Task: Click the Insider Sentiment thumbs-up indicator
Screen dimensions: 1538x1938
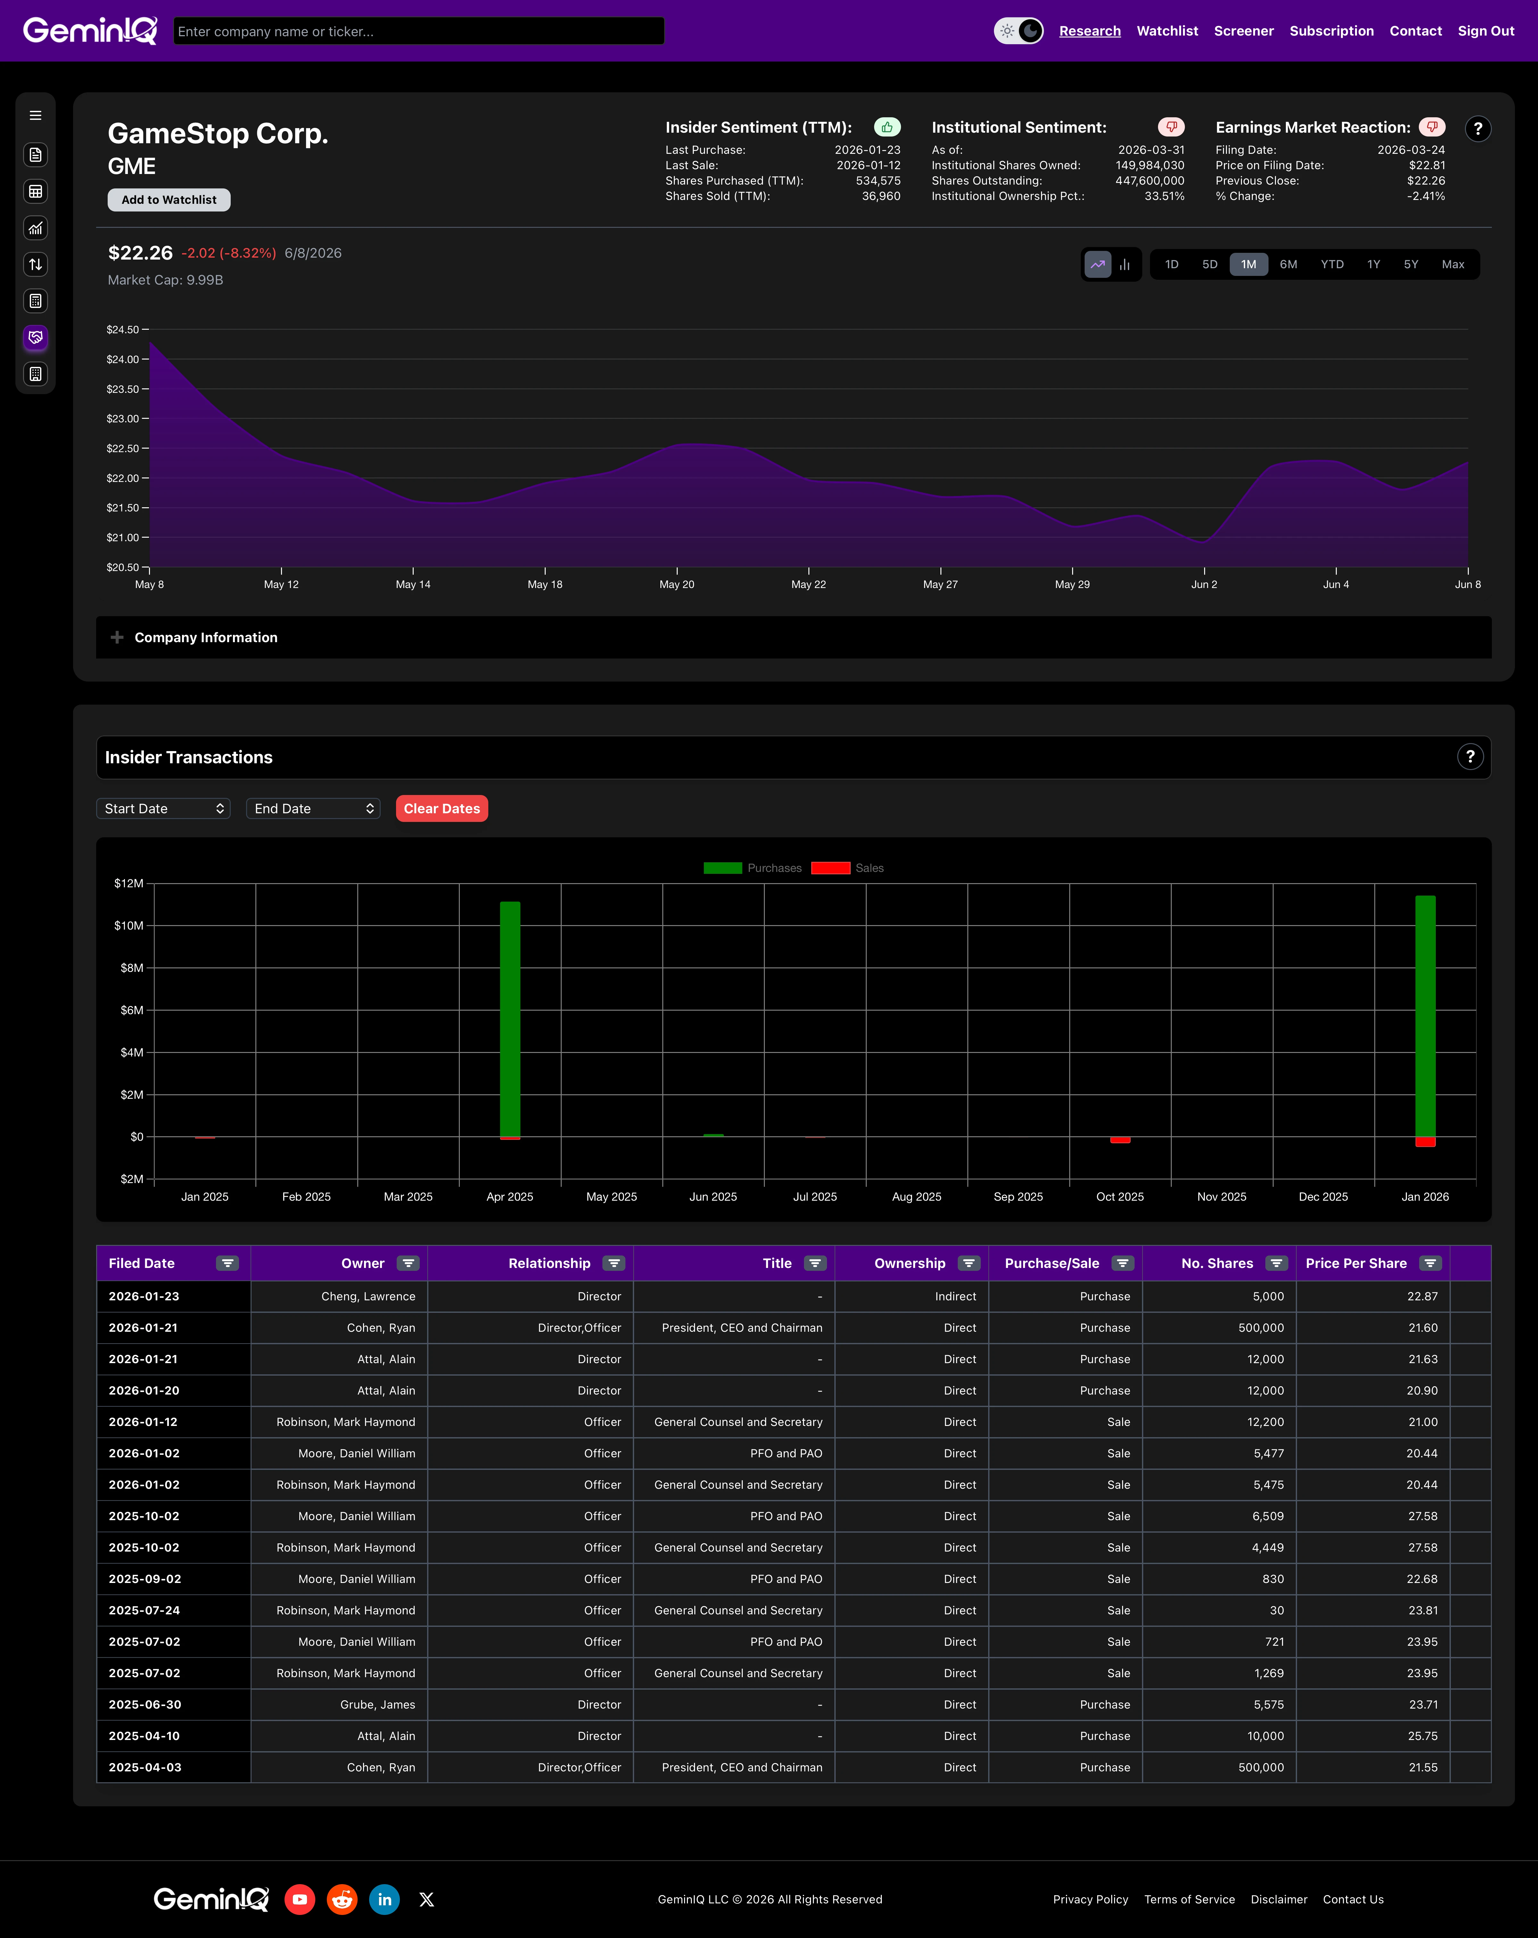Action: pos(887,128)
